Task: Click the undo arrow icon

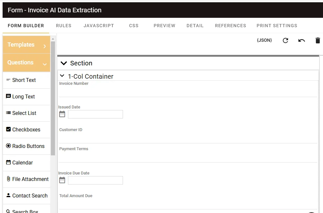Action: click(301, 40)
